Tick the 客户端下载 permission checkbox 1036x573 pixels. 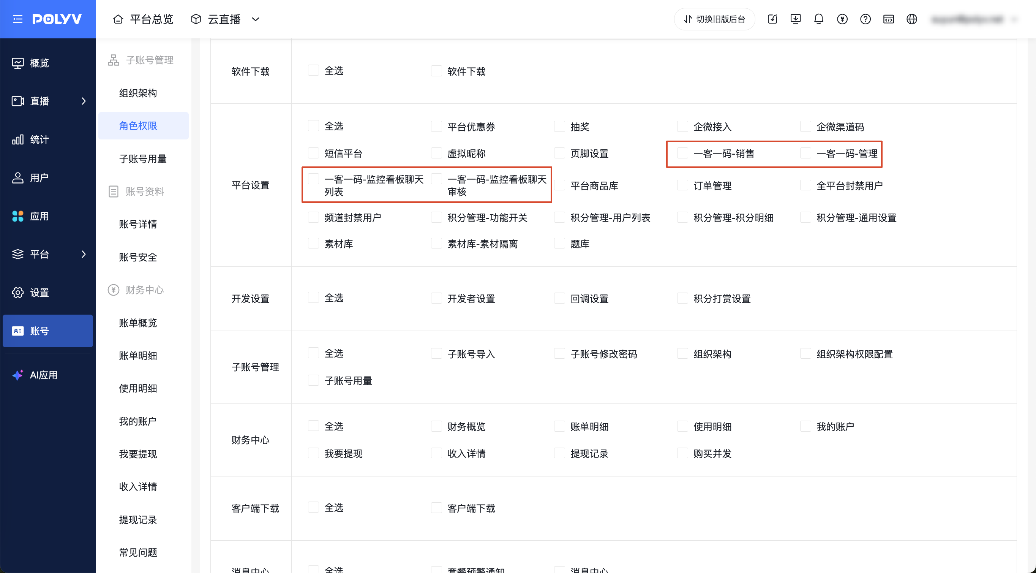(436, 508)
